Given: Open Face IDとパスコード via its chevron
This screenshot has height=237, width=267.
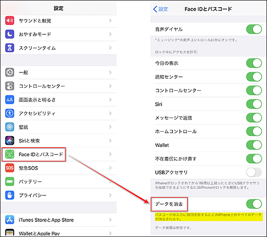Looking at the screenshot, I should pyautogui.click(x=110, y=154).
